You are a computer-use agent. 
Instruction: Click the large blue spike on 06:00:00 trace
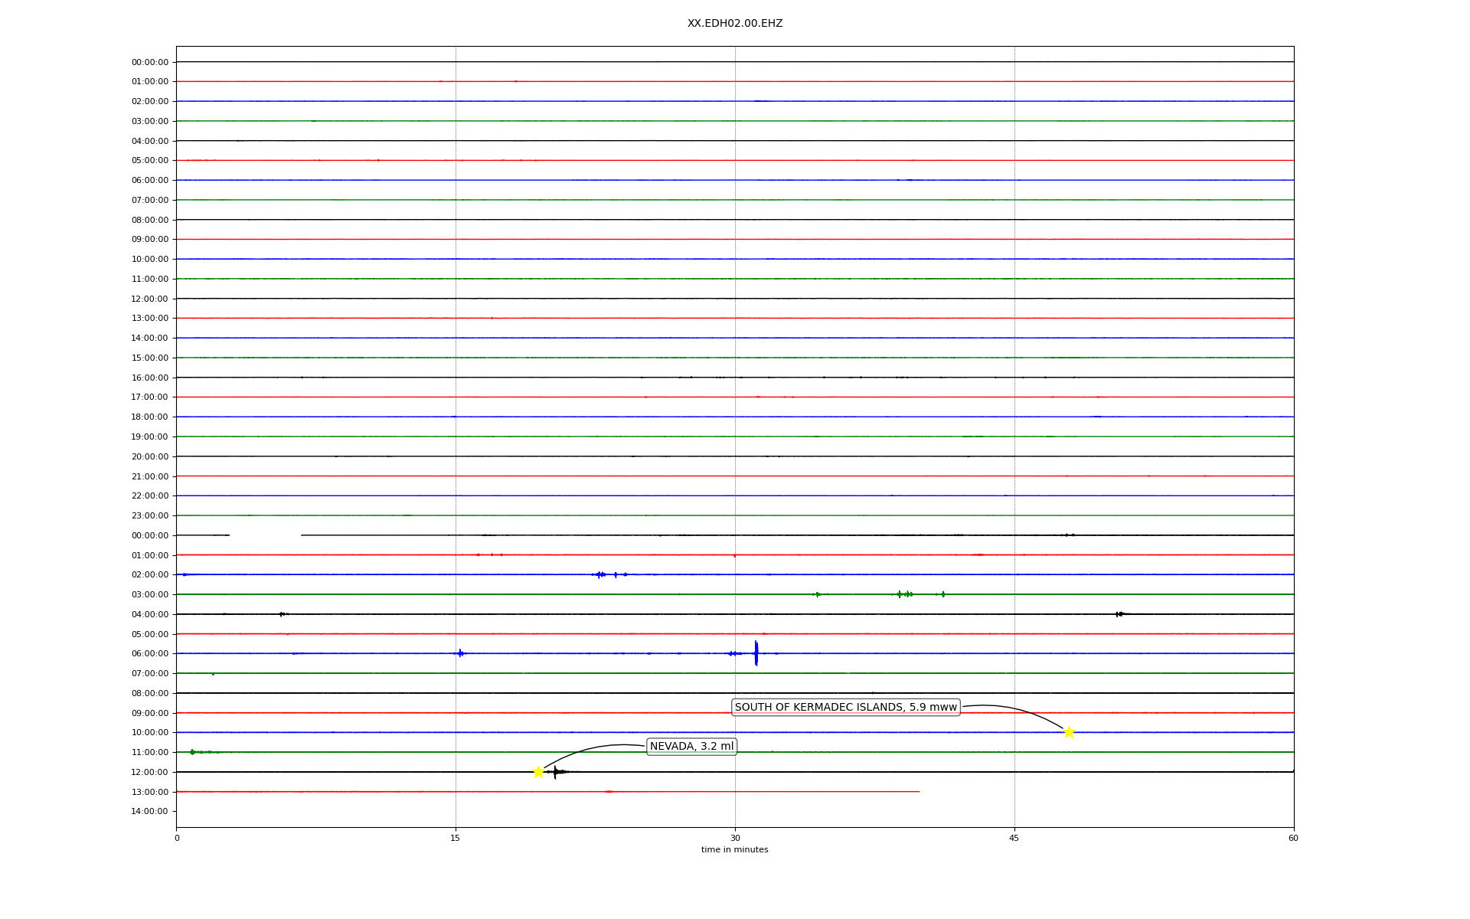tap(756, 653)
